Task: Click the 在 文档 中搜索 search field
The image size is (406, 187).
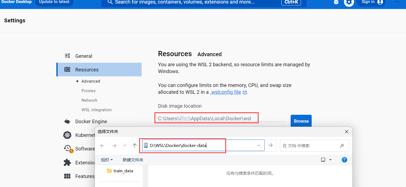Action: click(314, 146)
